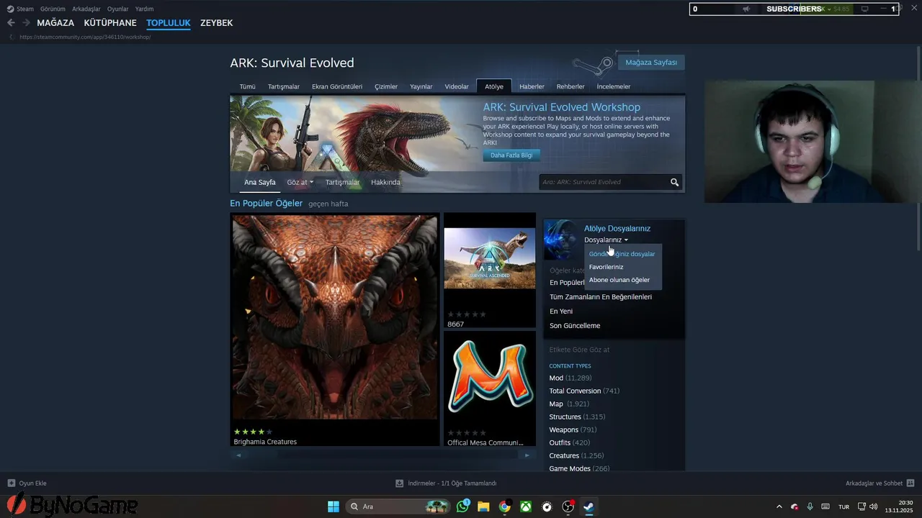922x518 pixels.
Task: Switch to Videolar tab
Action: click(x=457, y=86)
